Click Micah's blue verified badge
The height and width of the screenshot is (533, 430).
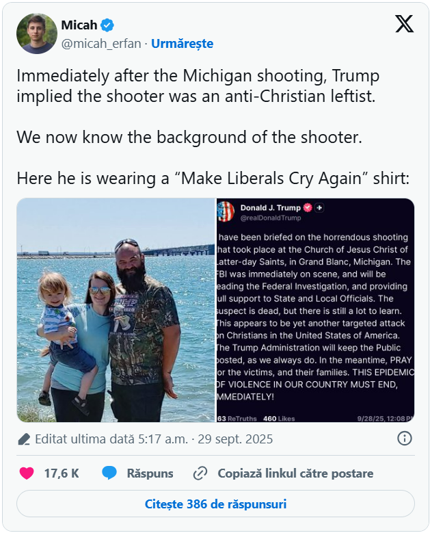pos(107,25)
